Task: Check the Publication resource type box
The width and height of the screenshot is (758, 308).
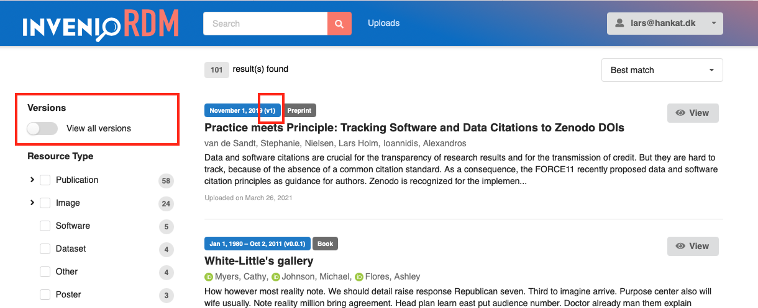Action: [45, 180]
